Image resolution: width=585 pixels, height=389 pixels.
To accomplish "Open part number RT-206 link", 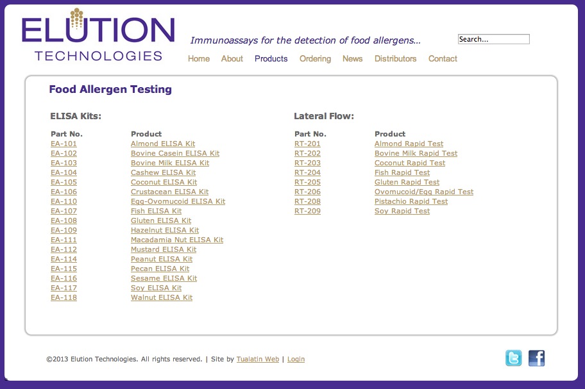I will click(307, 192).
